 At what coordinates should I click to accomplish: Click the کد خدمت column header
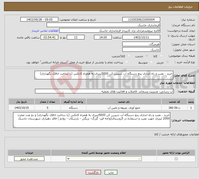[174, 102]
